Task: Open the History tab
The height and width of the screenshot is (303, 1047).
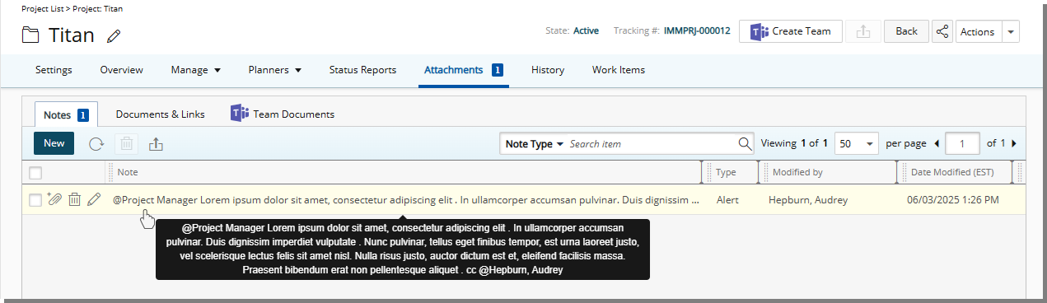Action: coord(548,70)
